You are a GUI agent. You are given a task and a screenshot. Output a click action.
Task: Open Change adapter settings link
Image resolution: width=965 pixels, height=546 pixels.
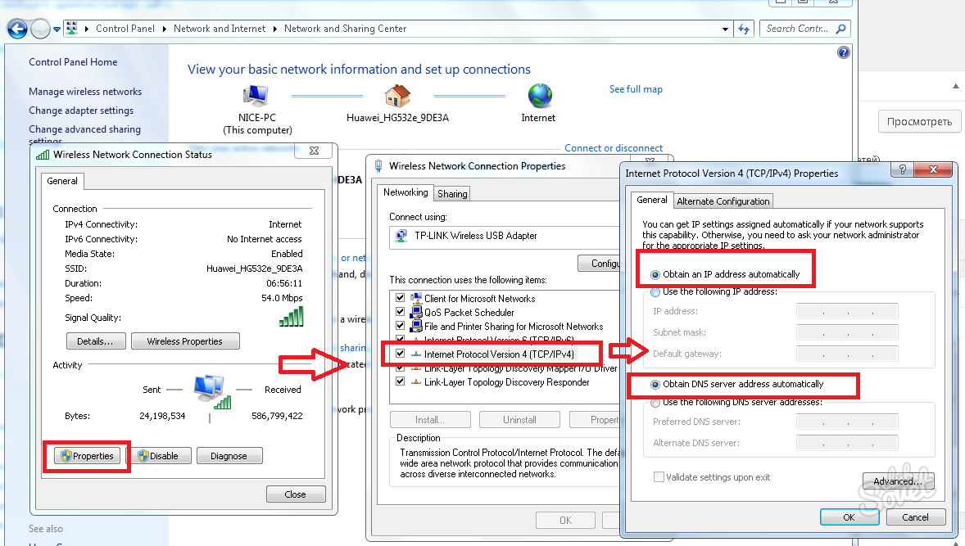click(x=80, y=111)
